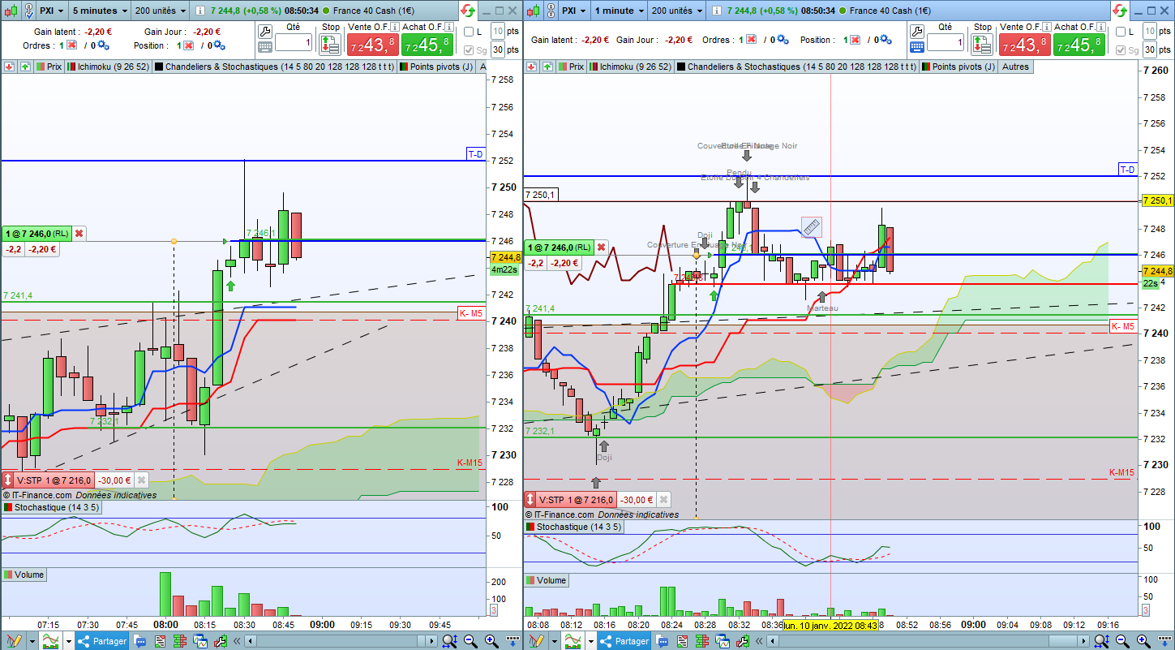This screenshot has width=1175, height=650.
Task: Open the drawing pencil tool on the left chart
Action: click(x=15, y=641)
